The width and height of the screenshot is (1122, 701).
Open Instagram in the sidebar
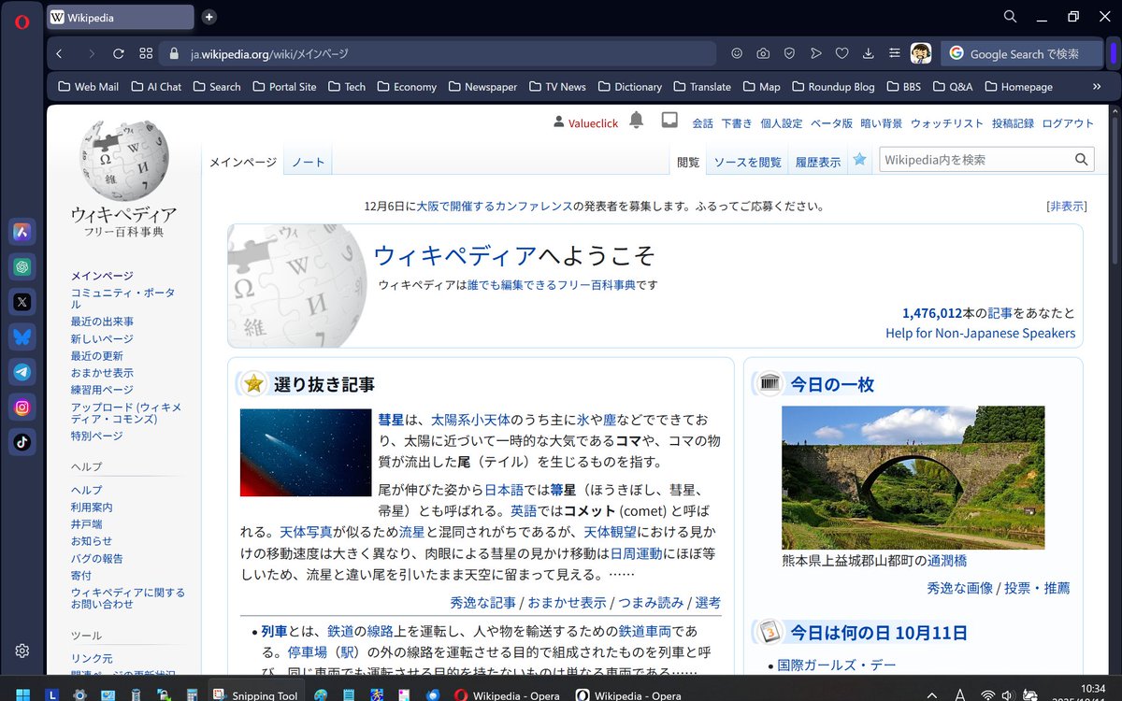click(22, 408)
